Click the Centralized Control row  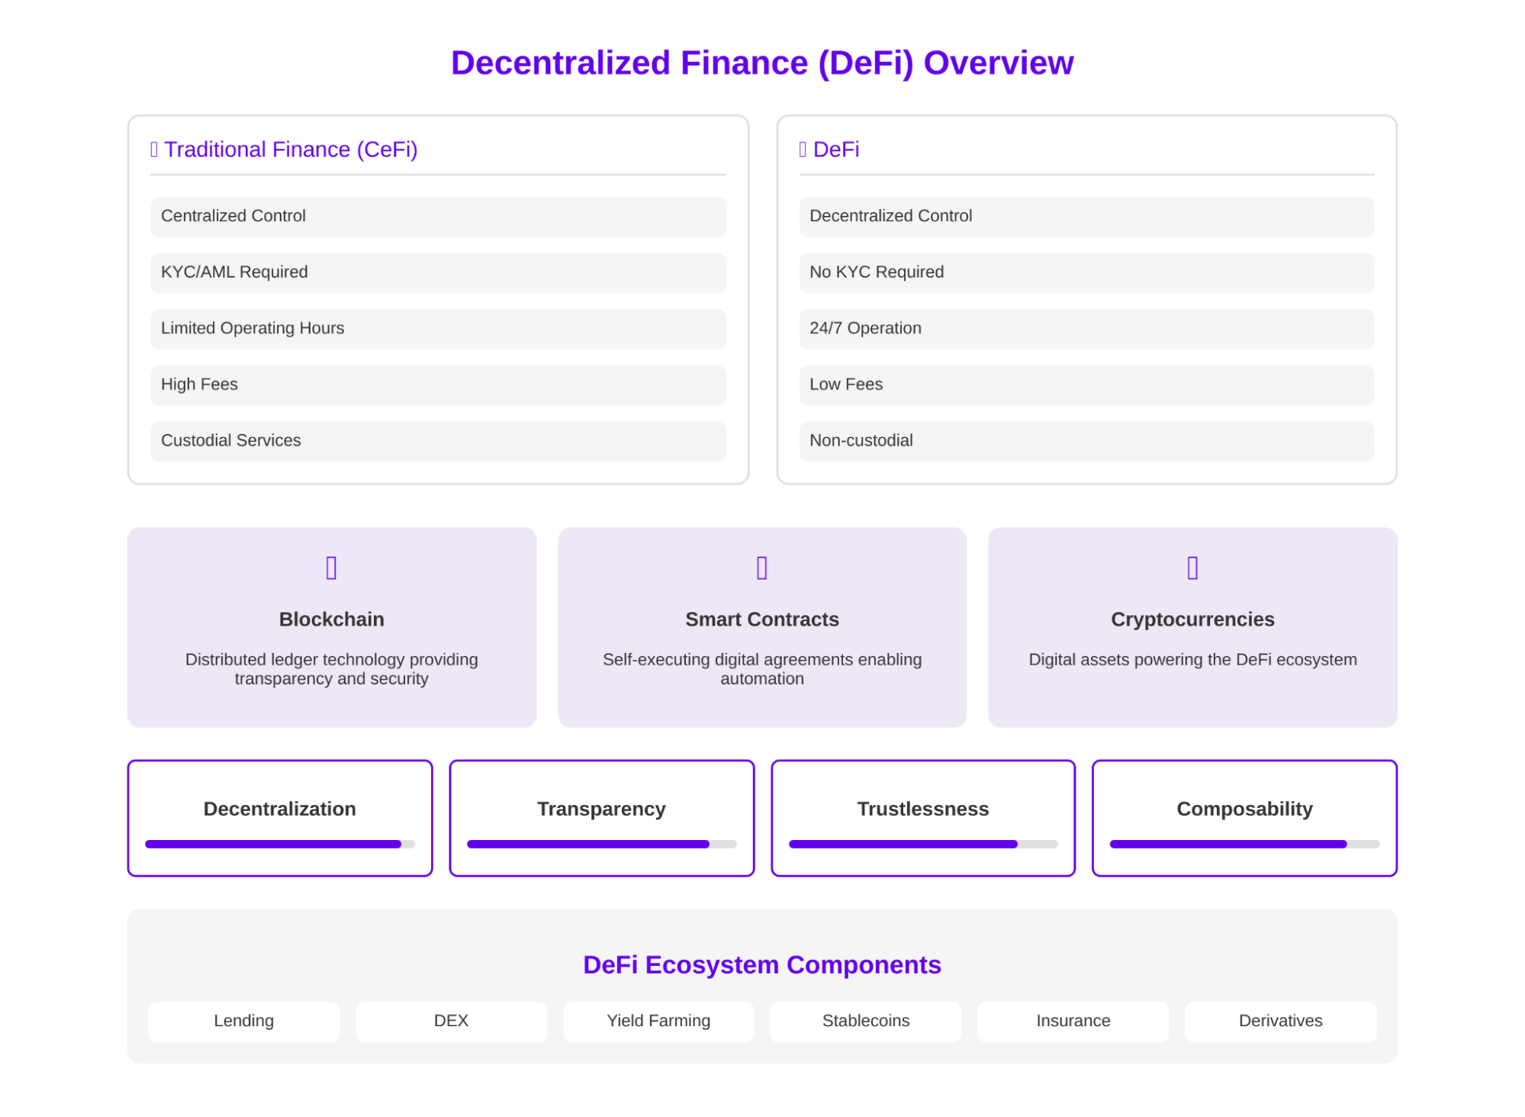tap(438, 217)
